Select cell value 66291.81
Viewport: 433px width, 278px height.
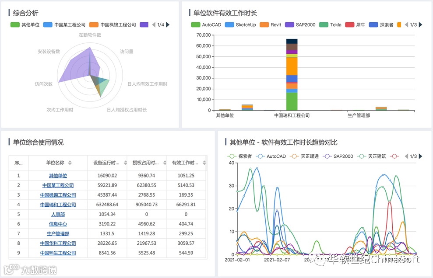click(186, 205)
